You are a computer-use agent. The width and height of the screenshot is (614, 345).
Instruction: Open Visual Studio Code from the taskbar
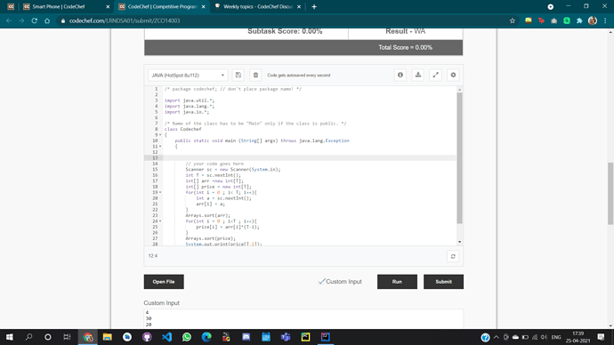[x=166, y=337]
